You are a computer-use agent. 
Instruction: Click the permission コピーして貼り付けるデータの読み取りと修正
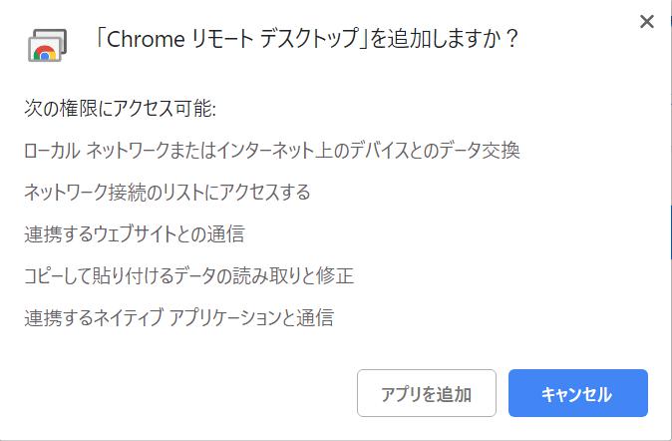click(x=188, y=275)
